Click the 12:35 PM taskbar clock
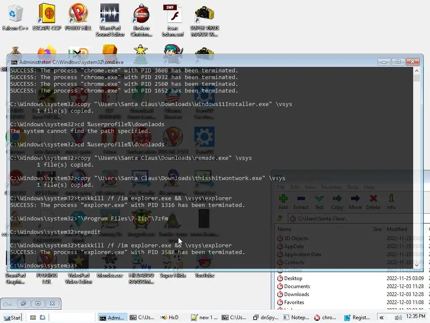The height and width of the screenshot is (323, 430). click(415, 316)
